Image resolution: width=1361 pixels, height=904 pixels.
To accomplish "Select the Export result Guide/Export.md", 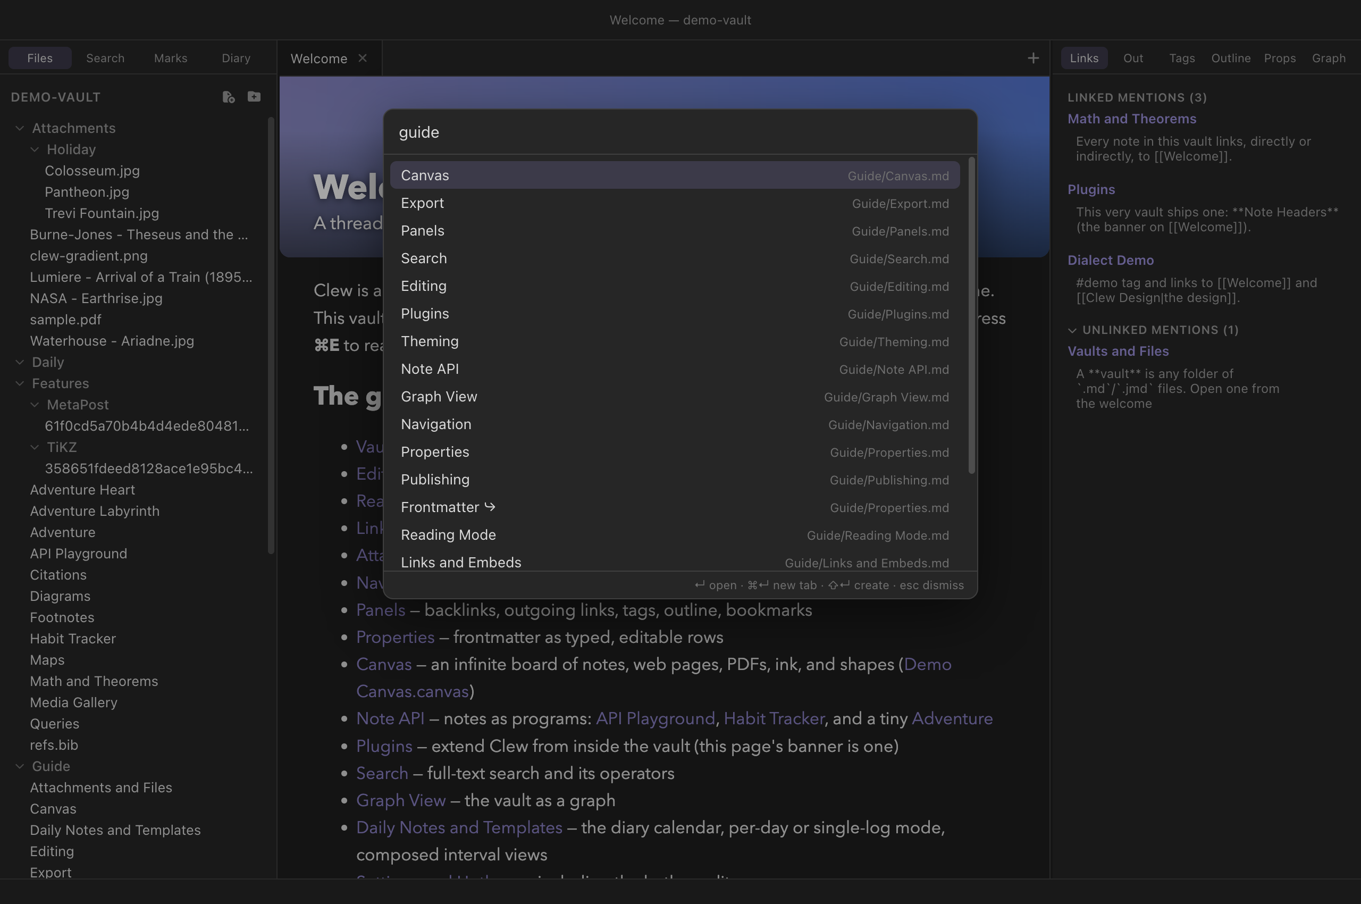I will point(675,203).
